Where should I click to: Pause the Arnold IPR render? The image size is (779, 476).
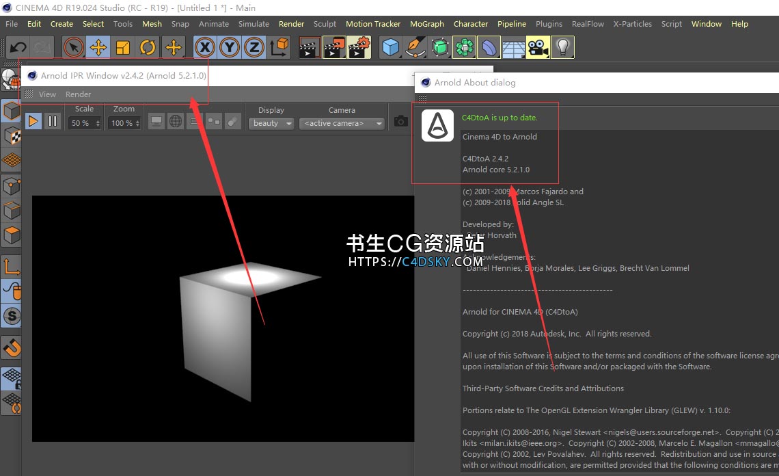coord(52,121)
